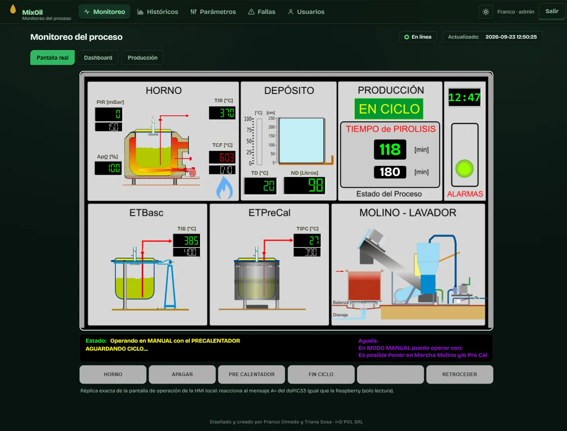Open the Fallas page
The image size is (567, 431).
(262, 12)
